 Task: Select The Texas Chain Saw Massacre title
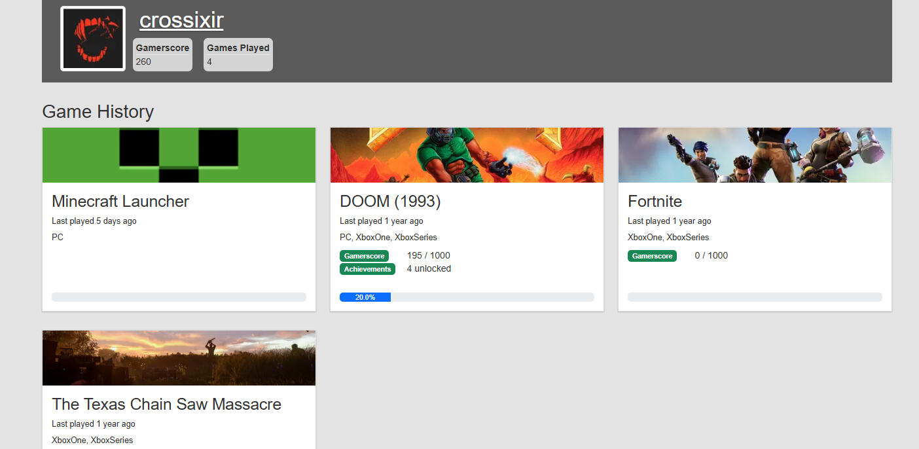click(166, 404)
